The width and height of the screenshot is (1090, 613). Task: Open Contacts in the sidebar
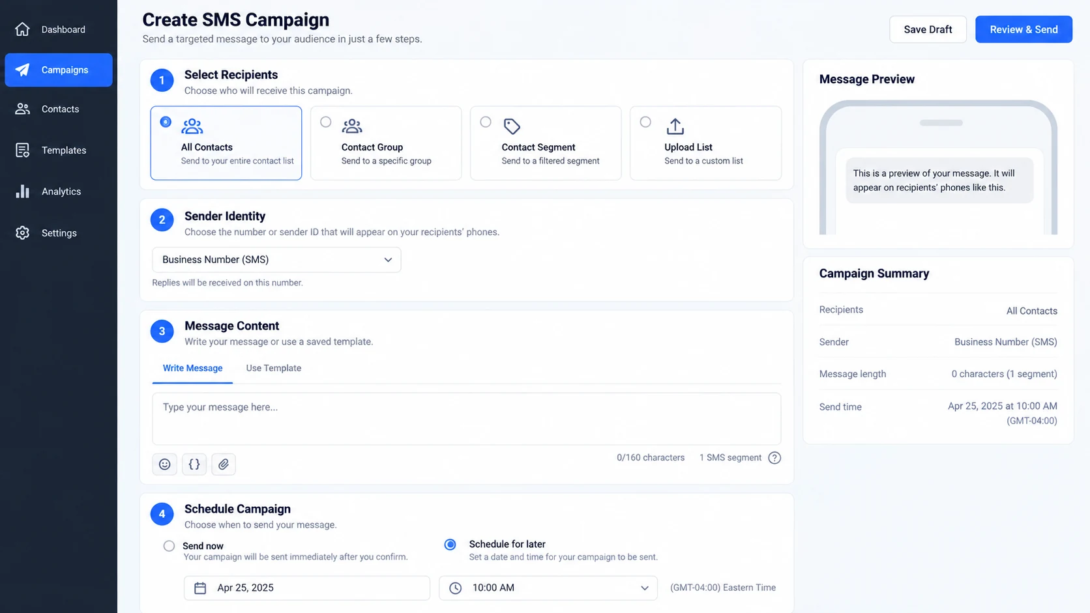(59, 109)
